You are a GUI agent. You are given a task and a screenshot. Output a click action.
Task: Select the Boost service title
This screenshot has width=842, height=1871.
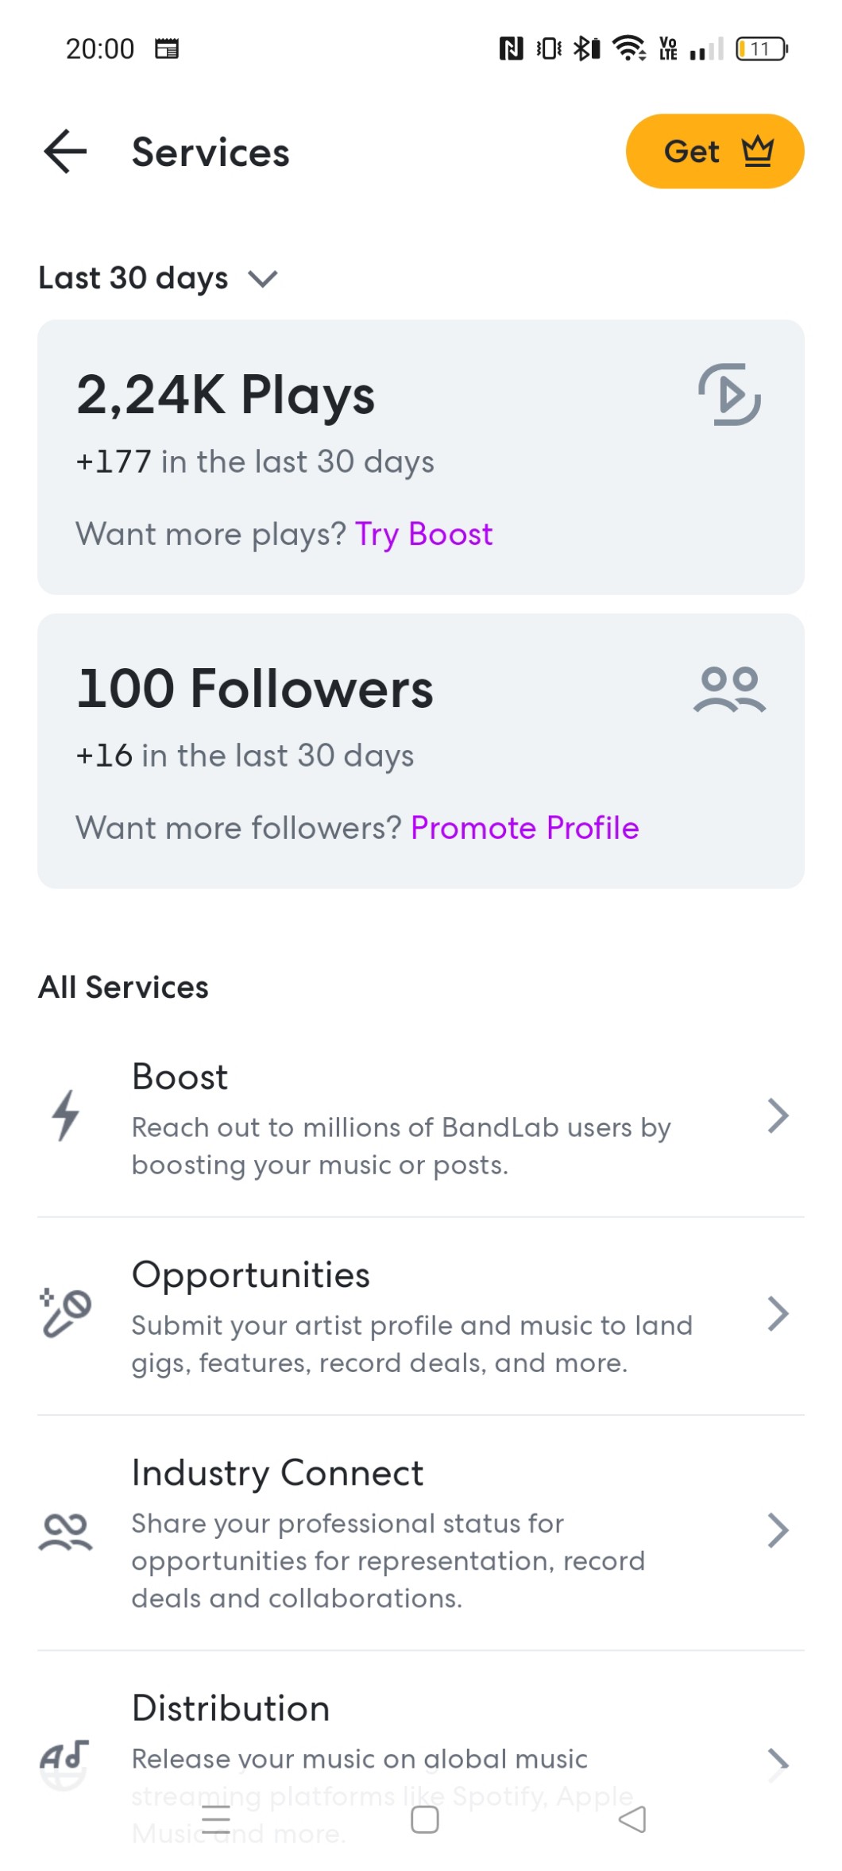tap(180, 1077)
